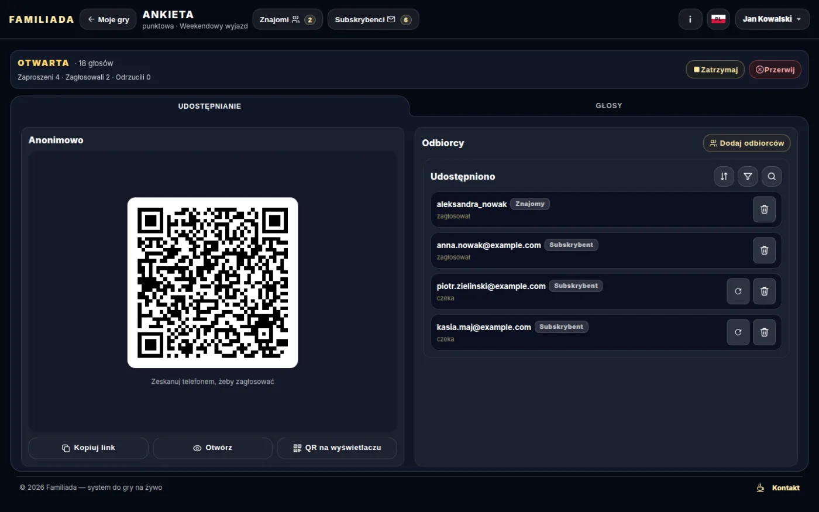Screen dimensions: 819x512
Task: Open Kontakt link in footer
Action: click(x=786, y=487)
